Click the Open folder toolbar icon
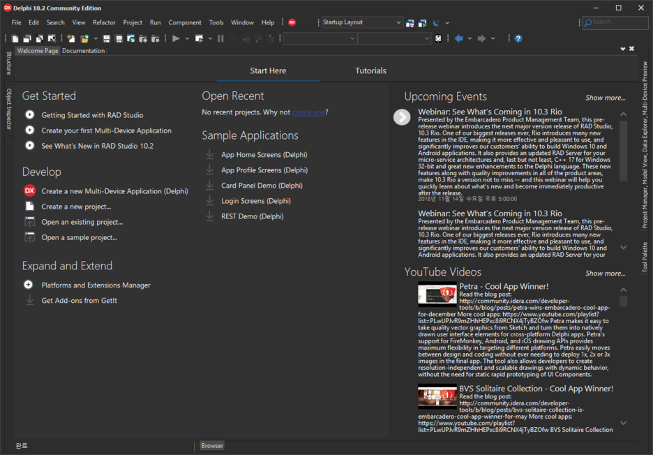 coord(84,39)
